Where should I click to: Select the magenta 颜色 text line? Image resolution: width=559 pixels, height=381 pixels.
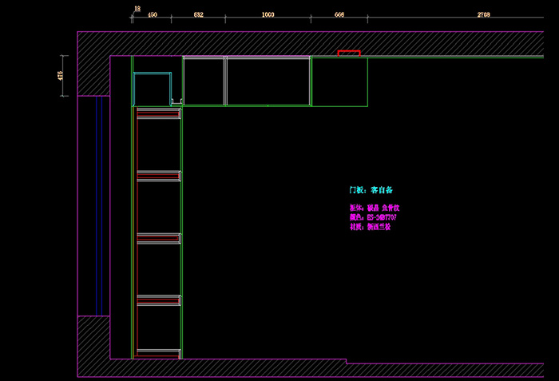click(x=373, y=217)
